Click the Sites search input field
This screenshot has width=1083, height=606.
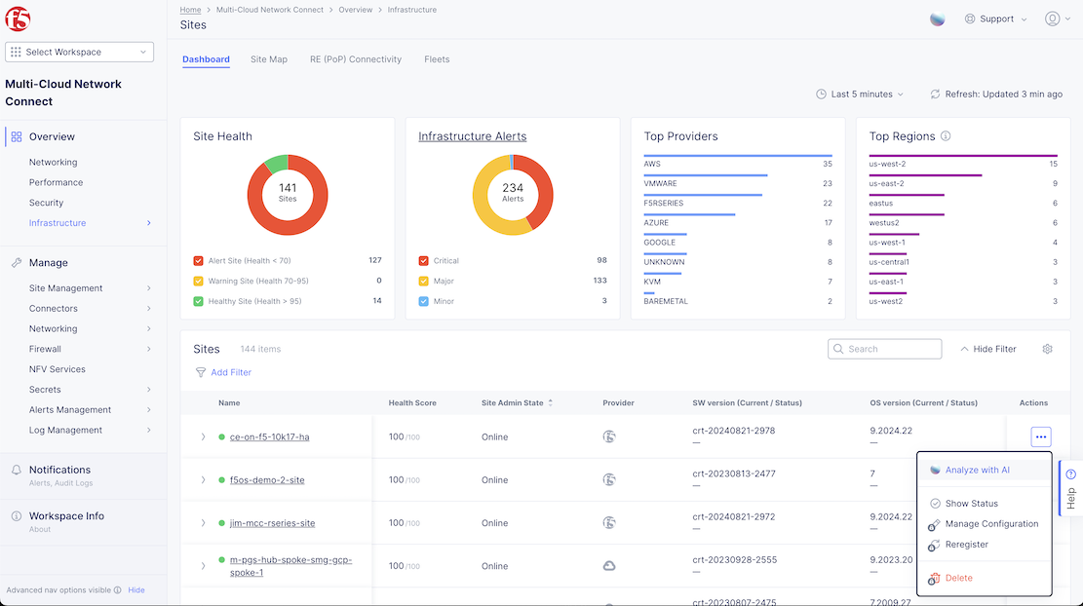click(891, 349)
